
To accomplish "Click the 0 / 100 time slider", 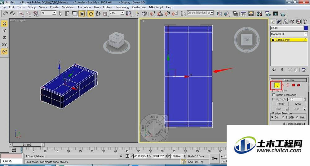I will 27,145.
